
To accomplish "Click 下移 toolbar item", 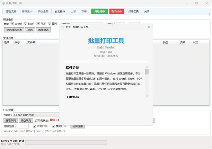I will click(x=84, y=12).
